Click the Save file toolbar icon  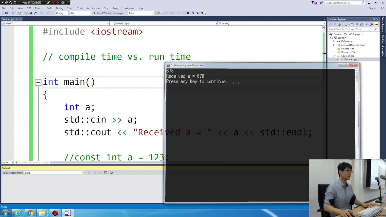point(31,13)
